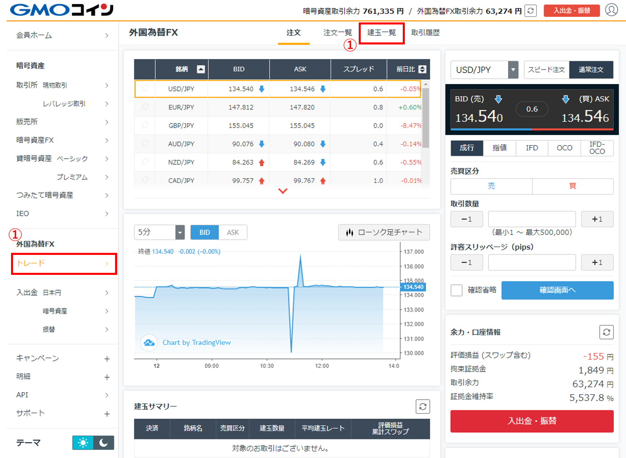Click the red 入出金・振替 button

pyautogui.click(x=532, y=421)
